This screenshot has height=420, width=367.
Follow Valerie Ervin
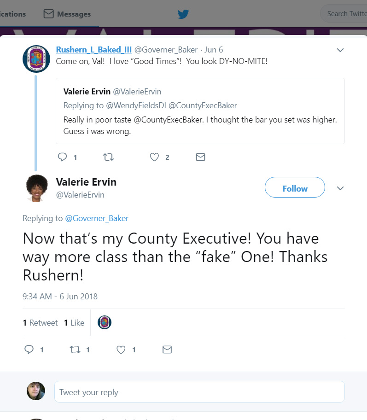coord(295,188)
